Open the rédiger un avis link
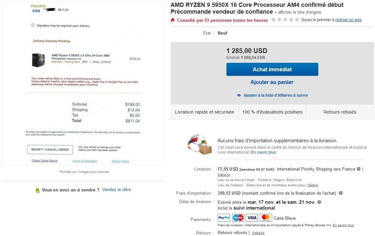 pyautogui.click(x=348, y=20)
